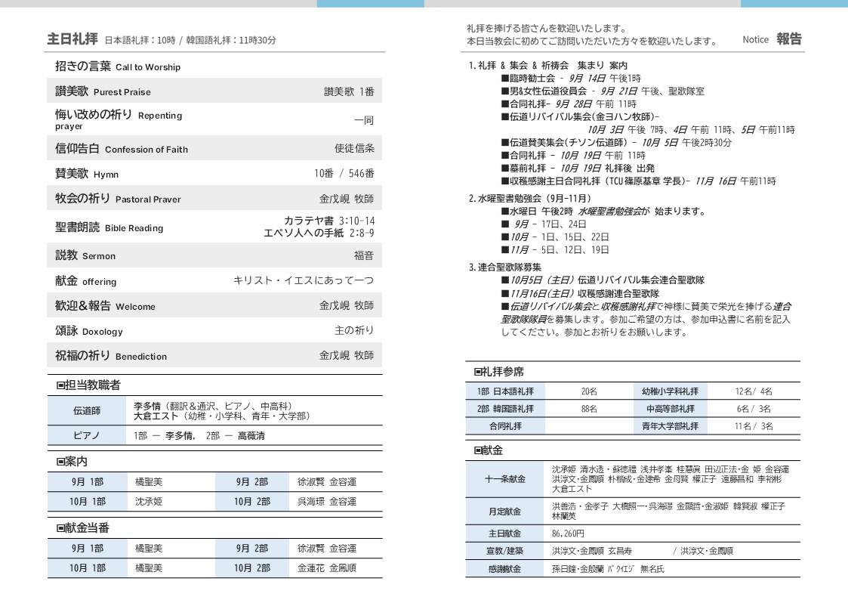Screen dimensions: 848x600
Task: Click the ピアノ label cell
Action: tap(86, 436)
